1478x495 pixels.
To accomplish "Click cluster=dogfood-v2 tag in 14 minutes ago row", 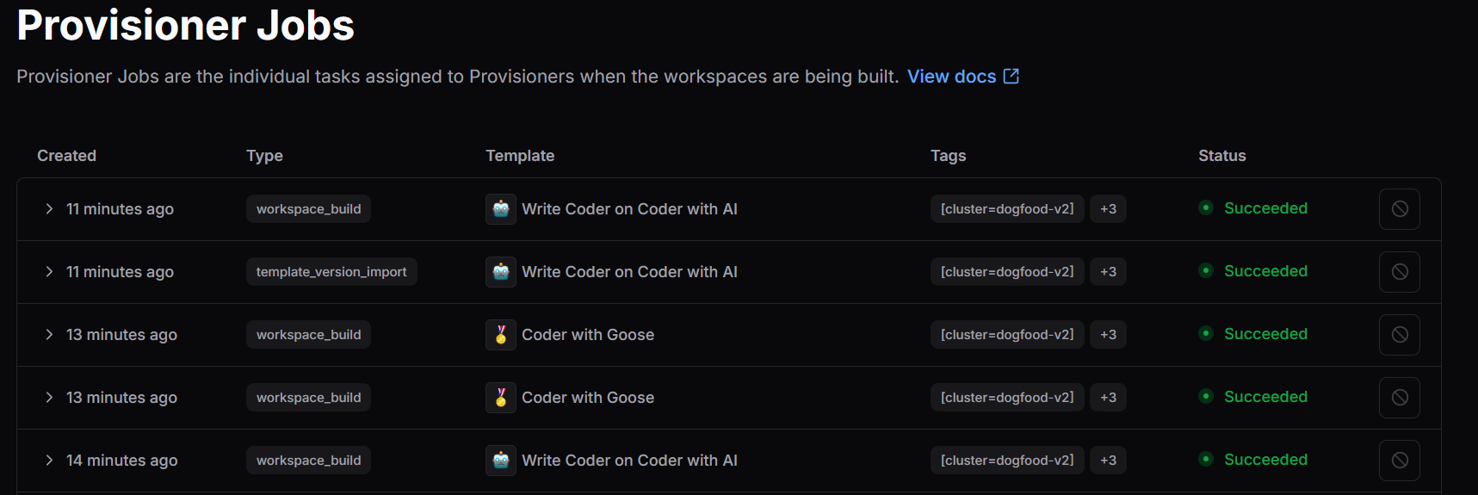I will point(1006,461).
